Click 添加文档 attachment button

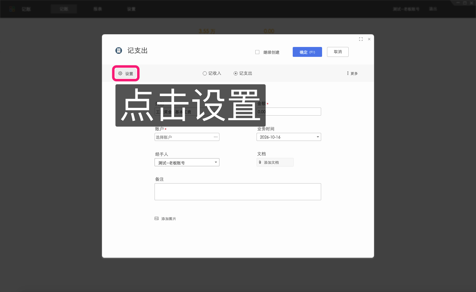click(275, 162)
